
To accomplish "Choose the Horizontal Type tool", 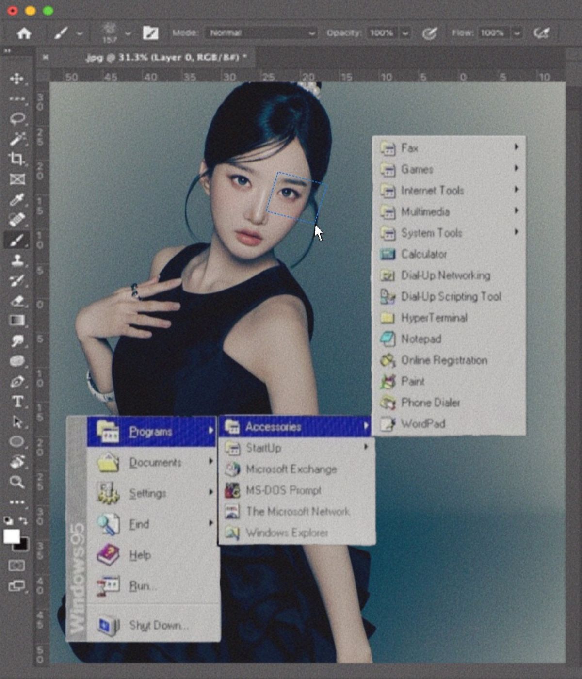I will click(x=17, y=402).
